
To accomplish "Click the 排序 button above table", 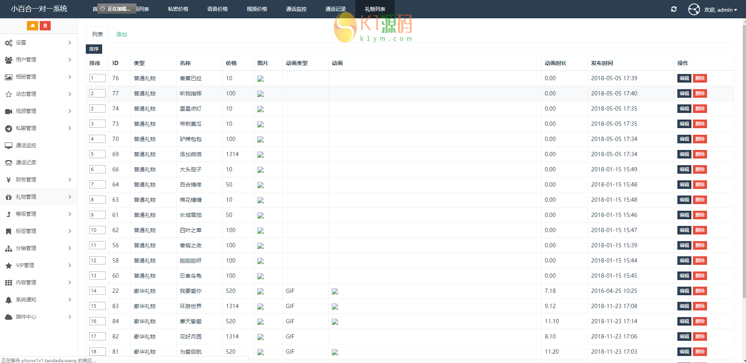I will [x=94, y=49].
